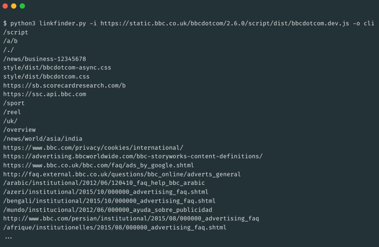379x247 pixels.
Task: Open the advertising.bbcworldwide.com storyworks URL
Action: pos(133,156)
